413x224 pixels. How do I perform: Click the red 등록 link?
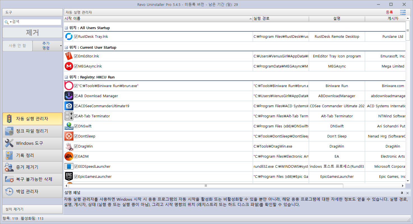click(389, 12)
